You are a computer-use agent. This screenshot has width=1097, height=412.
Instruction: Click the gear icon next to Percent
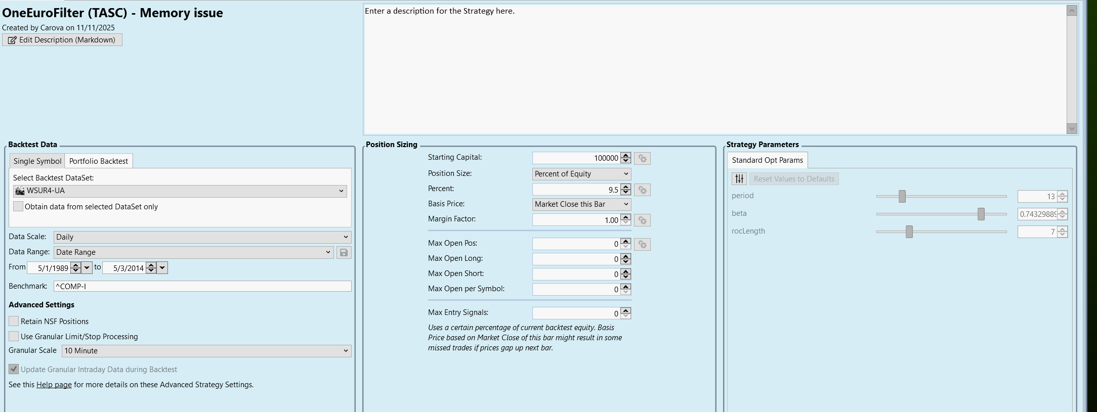point(642,190)
